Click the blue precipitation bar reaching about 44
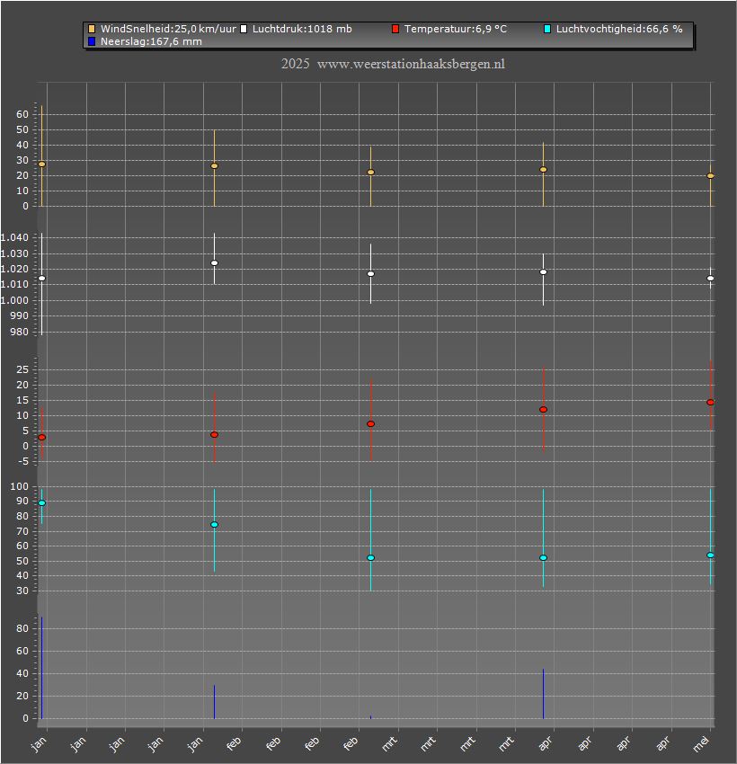 [x=543, y=694]
